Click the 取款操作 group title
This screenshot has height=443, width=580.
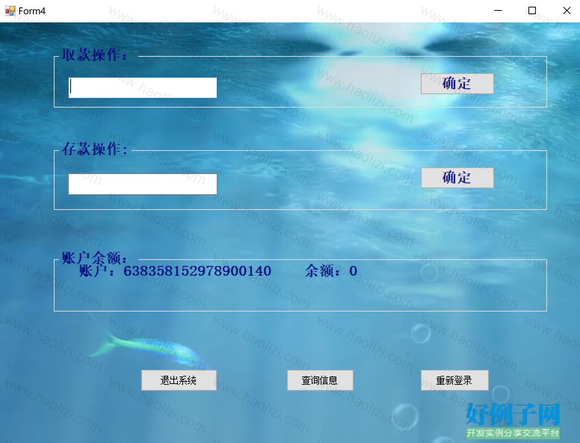click(x=95, y=55)
